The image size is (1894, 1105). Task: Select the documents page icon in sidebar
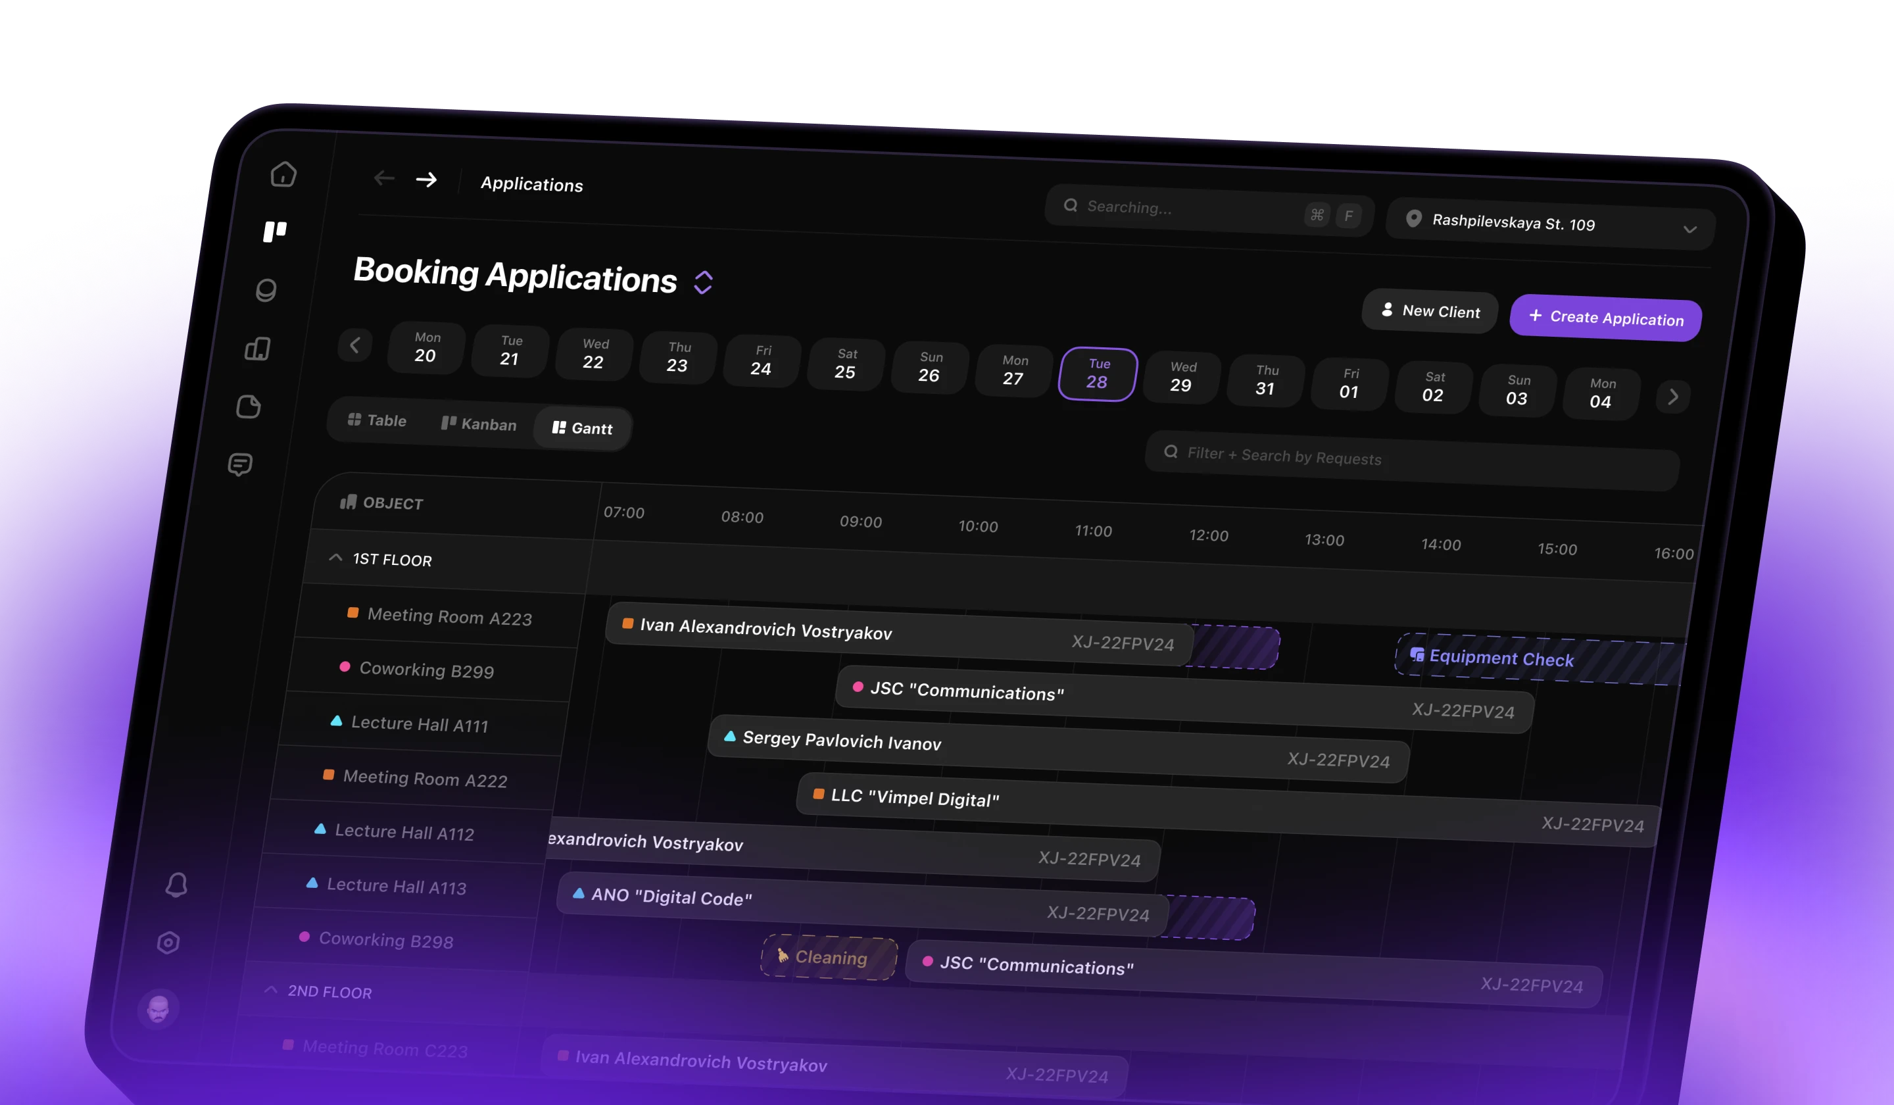tap(249, 406)
